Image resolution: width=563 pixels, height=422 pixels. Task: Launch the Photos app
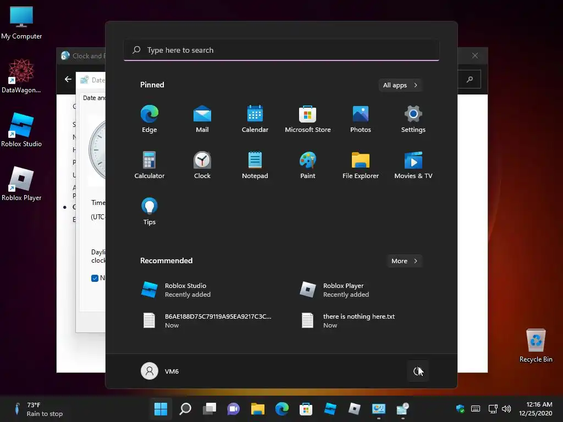coord(361,119)
